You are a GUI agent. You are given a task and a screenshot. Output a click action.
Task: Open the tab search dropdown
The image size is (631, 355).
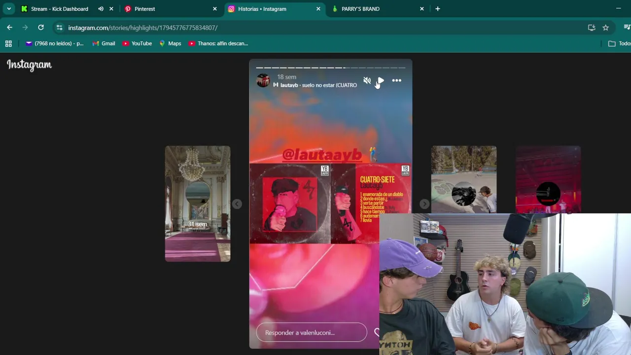[x=9, y=9]
